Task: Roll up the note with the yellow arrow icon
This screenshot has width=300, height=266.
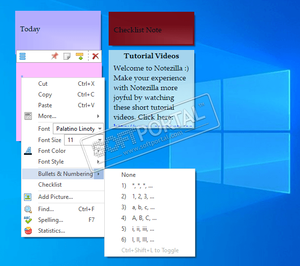Action: click(x=80, y=56)
